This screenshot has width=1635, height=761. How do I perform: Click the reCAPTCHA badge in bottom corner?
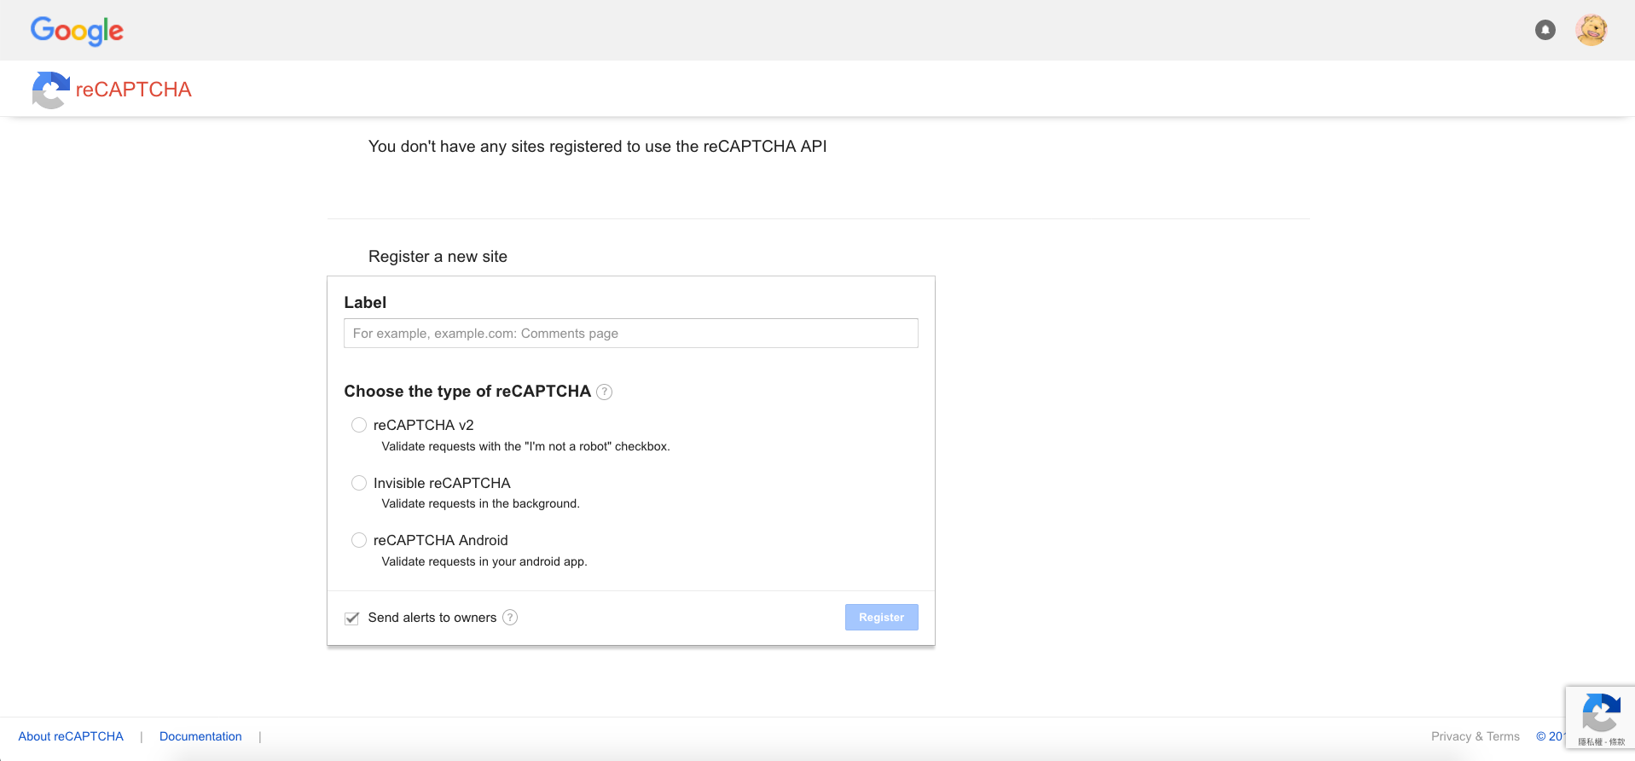click(x=1600, y=718)
